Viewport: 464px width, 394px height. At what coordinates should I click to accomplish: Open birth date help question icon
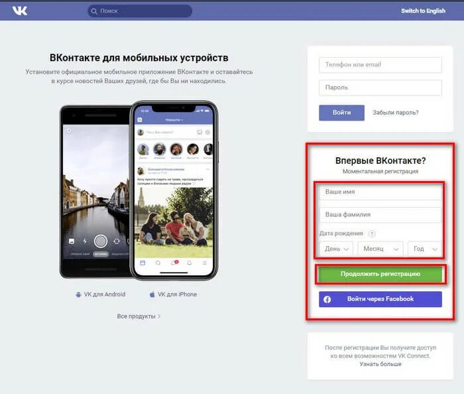point(372,233)
